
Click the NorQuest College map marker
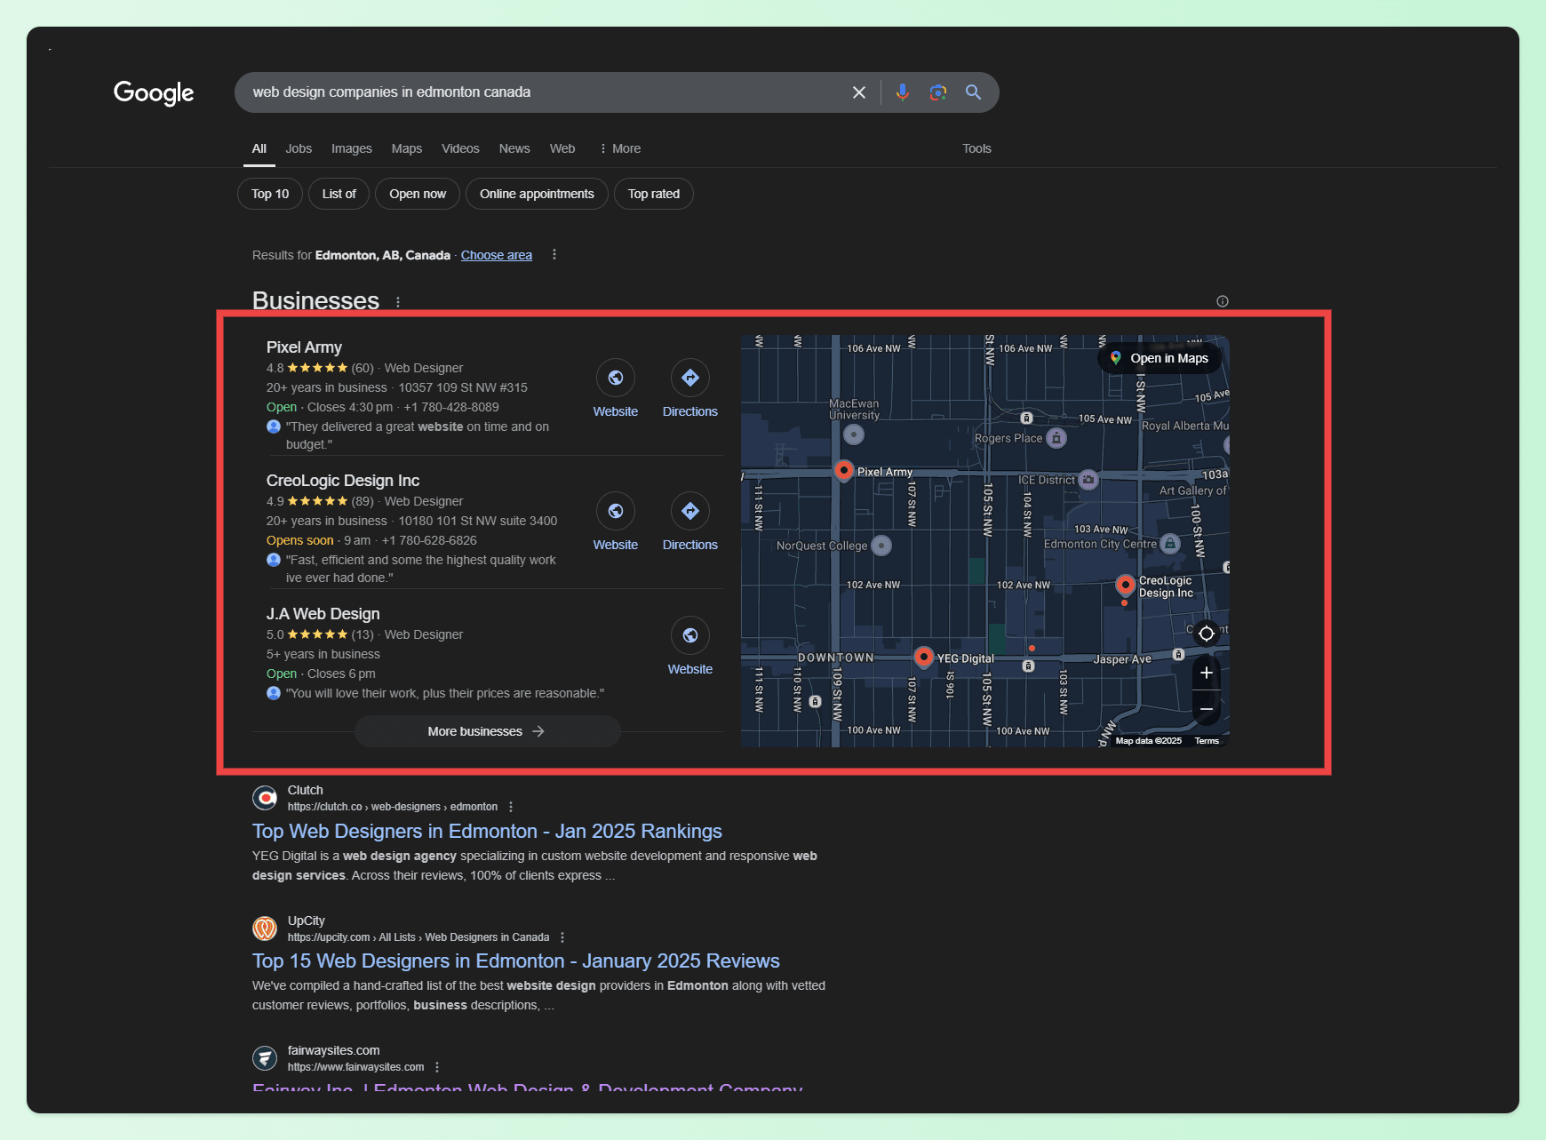click(x=881, y=546)
